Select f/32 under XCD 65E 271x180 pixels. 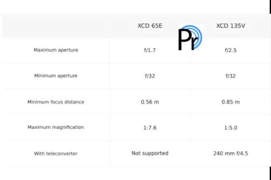coord(150,76)
